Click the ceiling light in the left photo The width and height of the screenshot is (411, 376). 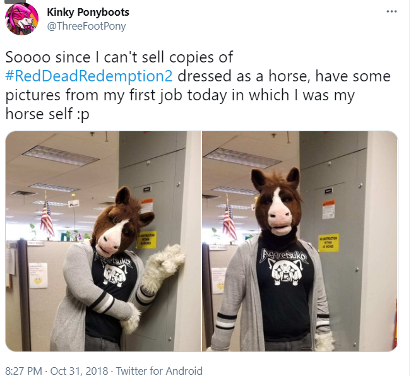pyautogui.click(x=61, y=155)
